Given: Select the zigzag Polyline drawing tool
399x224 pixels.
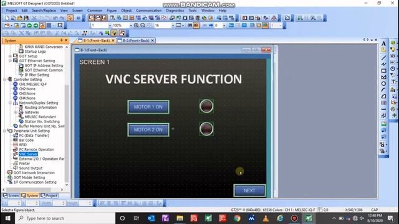Looking at the screenshot, I should coord(384,64).
